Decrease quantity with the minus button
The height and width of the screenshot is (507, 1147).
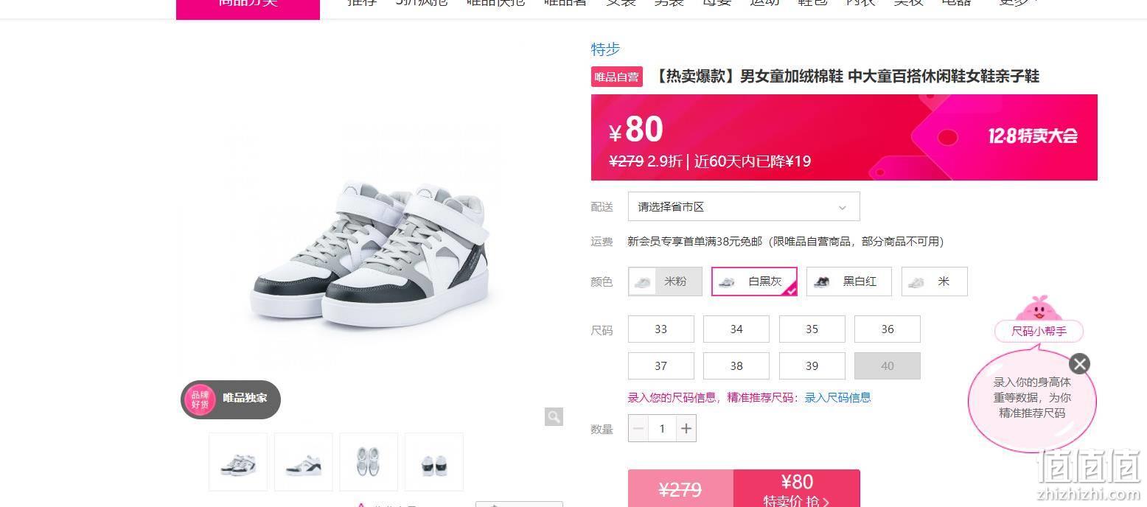[x=638, y=428]
